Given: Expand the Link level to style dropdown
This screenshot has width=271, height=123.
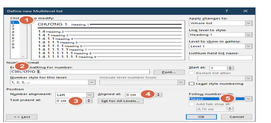Looking at the screenshot, I should (249, 35).
